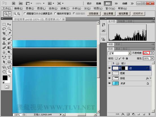Select the Quick Selection tool
Screen dimensions: 156x117
click(x=9, y=29)
